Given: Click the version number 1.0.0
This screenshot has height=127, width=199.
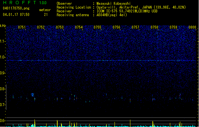Looking at the screenshot, I should click(x=43, y=3).
